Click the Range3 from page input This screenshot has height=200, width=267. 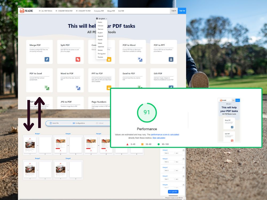pyautogui.click(x=169, y=162)
